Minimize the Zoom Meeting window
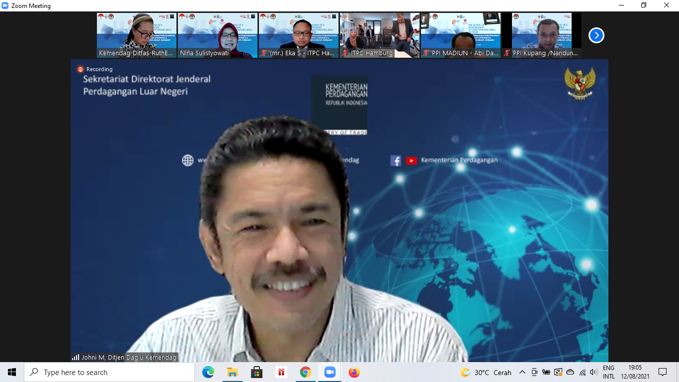Image resolution: width=679 pixels, height=382 pixels. pyautogui.click(x=621, y=5)
